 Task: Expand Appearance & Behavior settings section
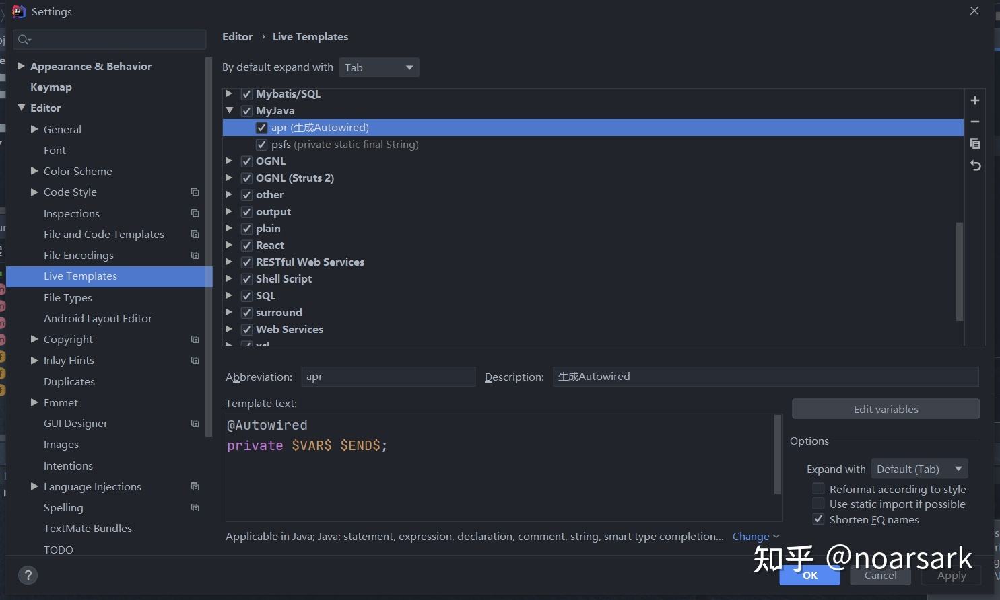[x=21, y=66]
